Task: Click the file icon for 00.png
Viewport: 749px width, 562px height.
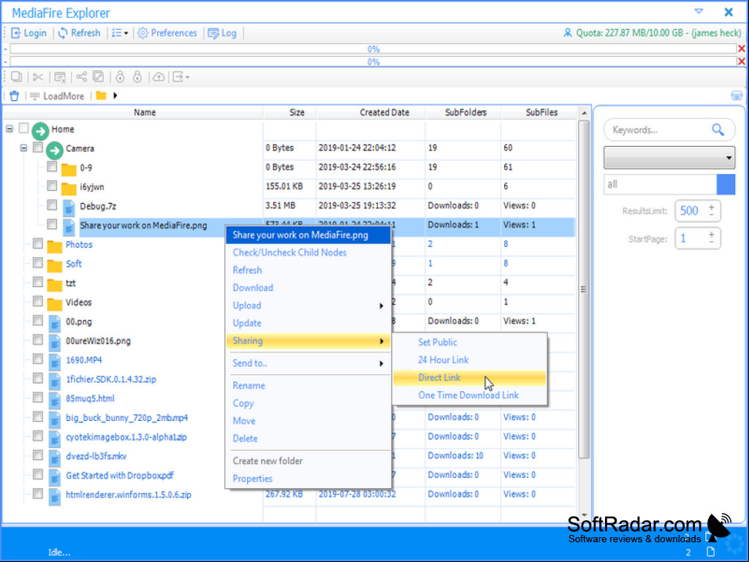Action: pos(55,323)
